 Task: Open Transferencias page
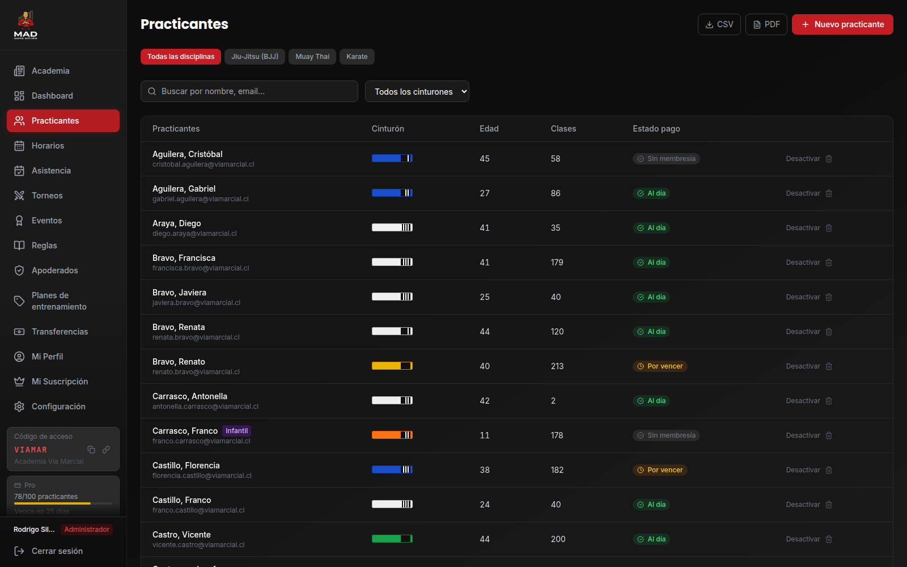point(63,332)
